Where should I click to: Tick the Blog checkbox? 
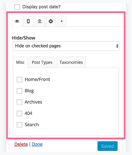pos(20,91)
